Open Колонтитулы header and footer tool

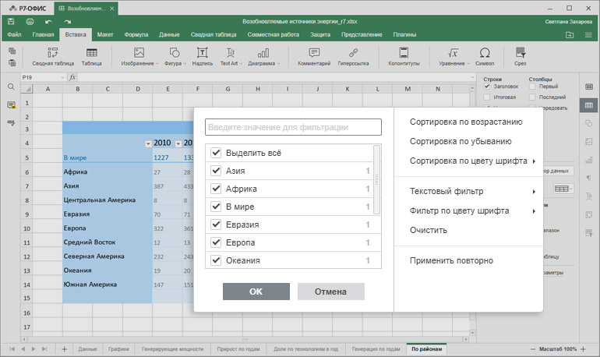coord(404,56)
